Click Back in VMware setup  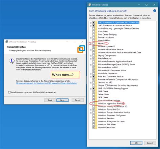[x=50, y=100]
